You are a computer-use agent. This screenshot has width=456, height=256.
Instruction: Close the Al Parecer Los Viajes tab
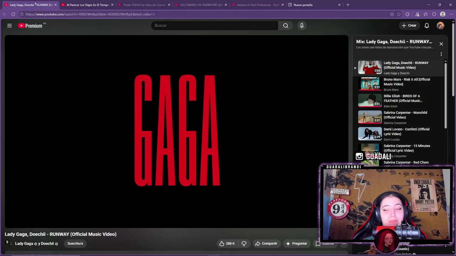[112, 5]
